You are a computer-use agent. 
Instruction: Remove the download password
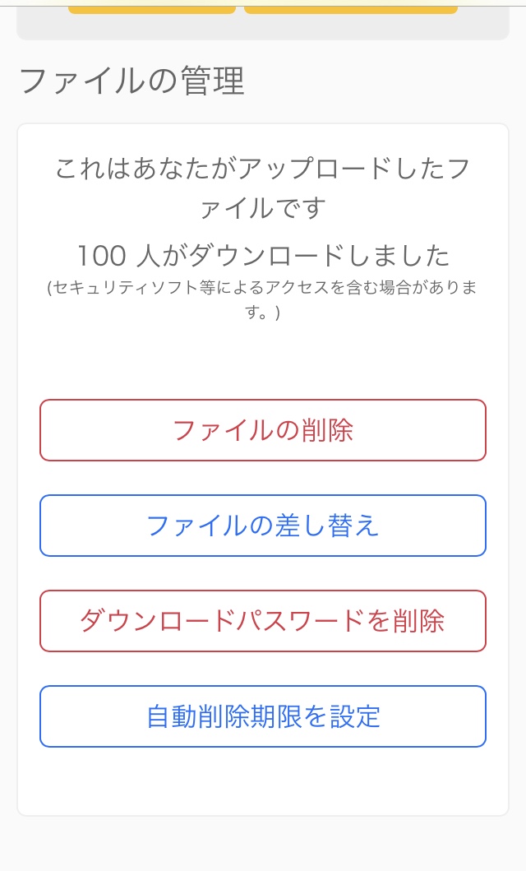coord(262,620)
